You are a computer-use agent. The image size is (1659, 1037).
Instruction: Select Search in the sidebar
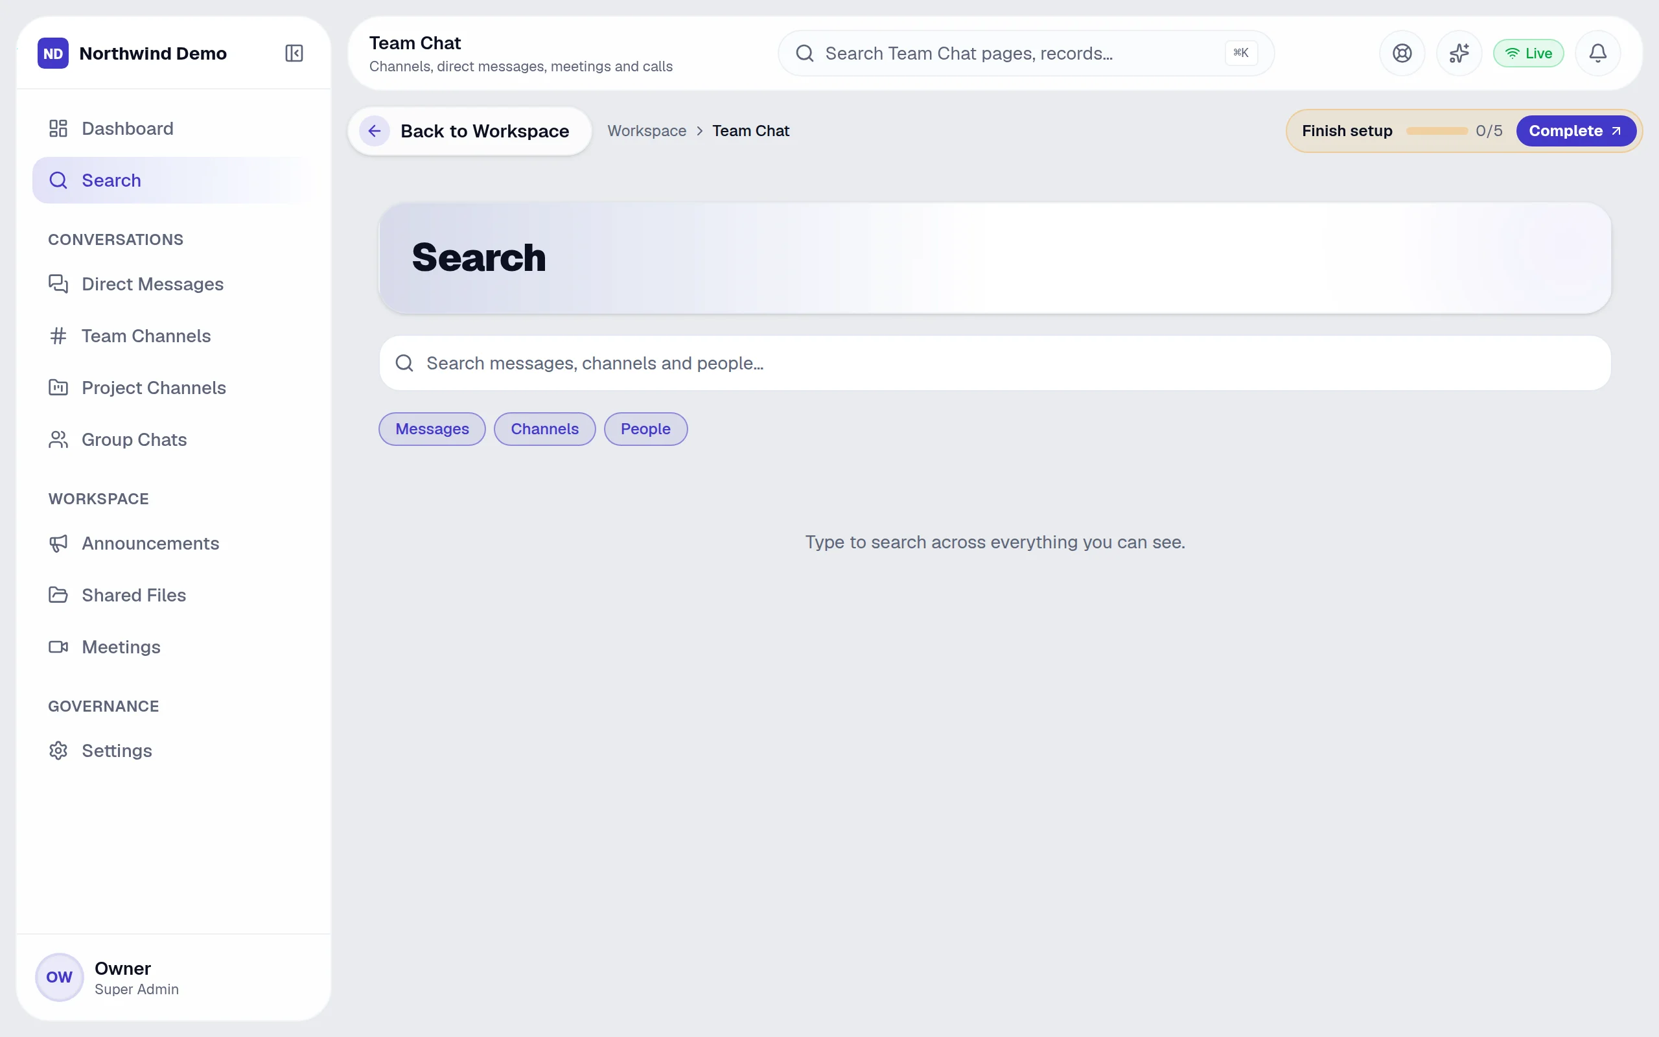tap(174, 180)
